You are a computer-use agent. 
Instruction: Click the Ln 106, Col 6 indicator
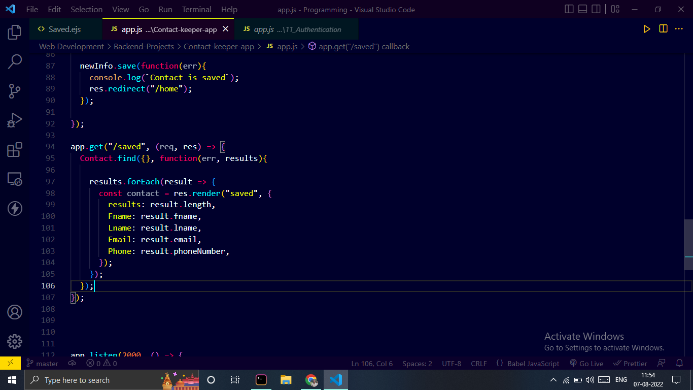tap(372, 364)
